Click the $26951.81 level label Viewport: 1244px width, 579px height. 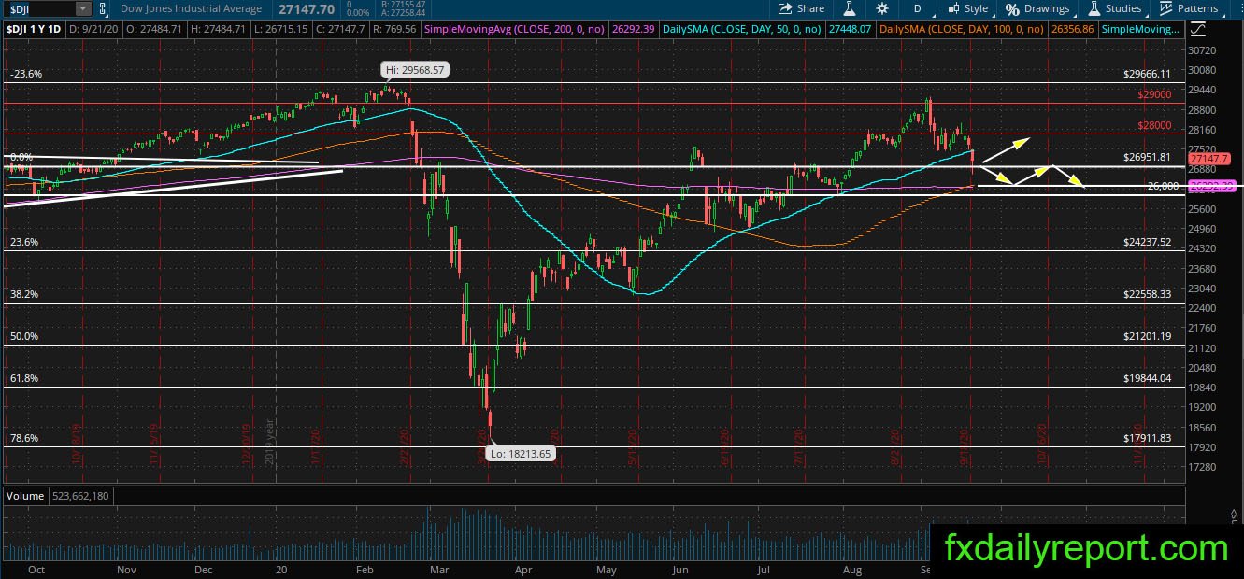coord(1147,158)
